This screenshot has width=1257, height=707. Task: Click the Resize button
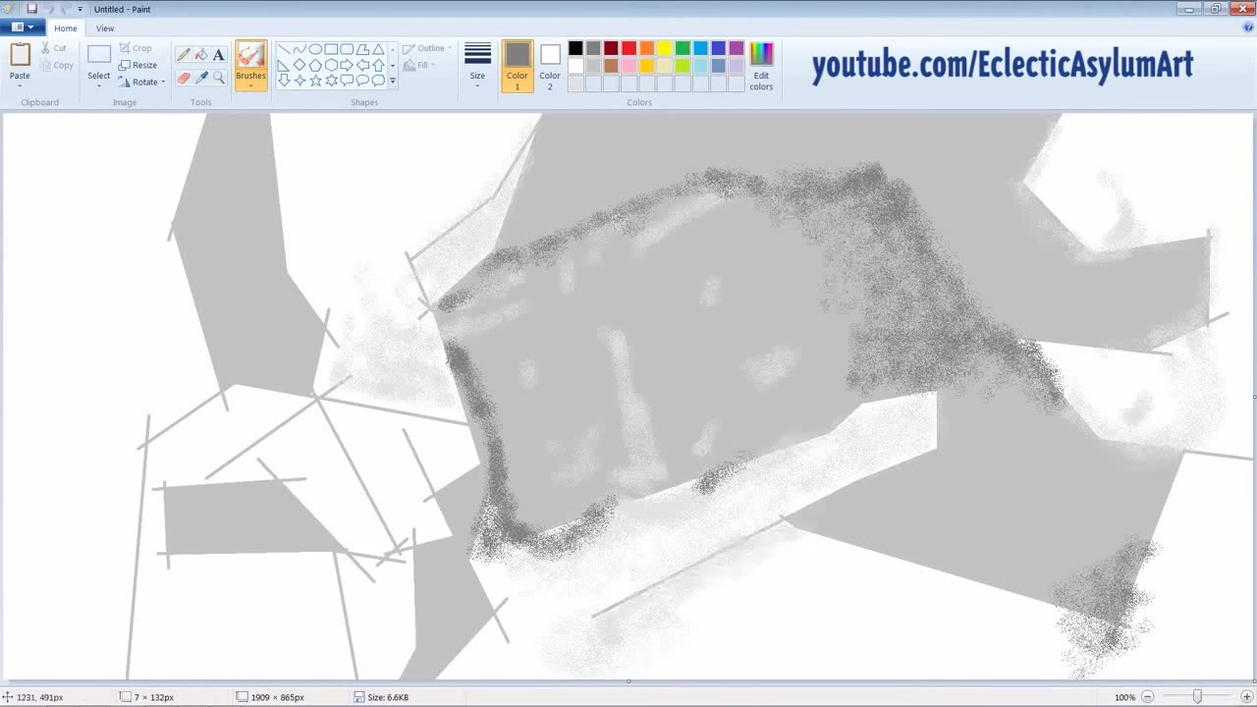click(x=137, y=65)
